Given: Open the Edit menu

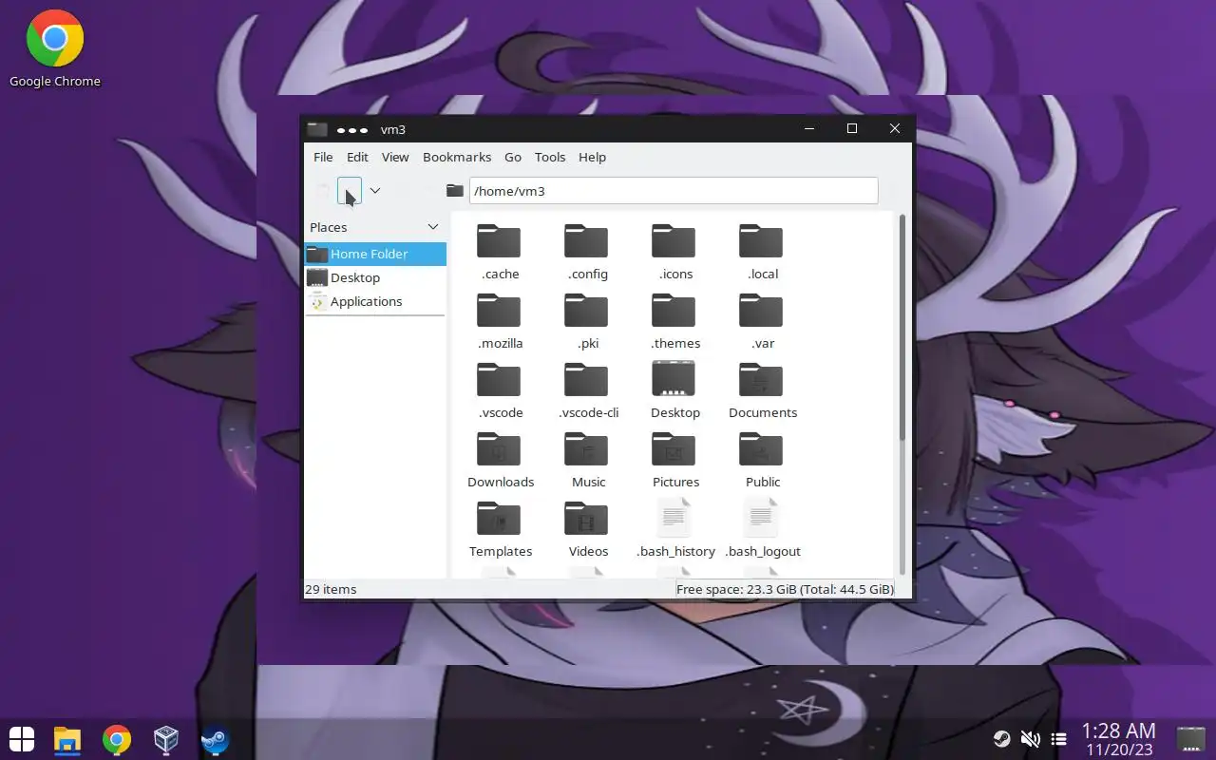Looking at the screenshot, I should tap(357, 157).
